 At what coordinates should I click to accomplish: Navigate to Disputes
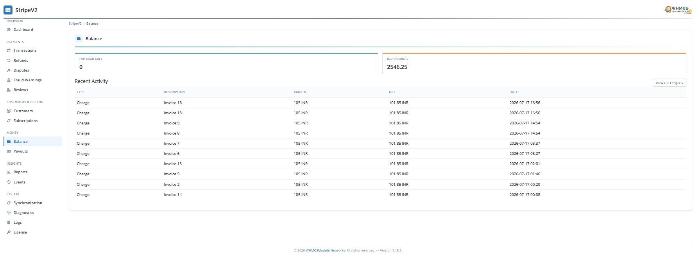33,70
